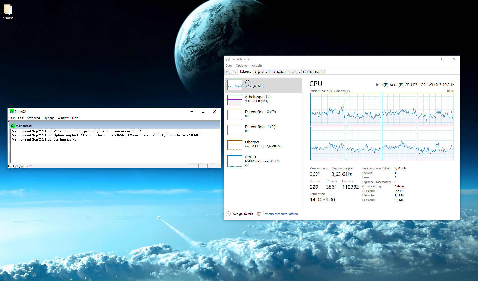Click the Ressourcenmonitor gauge icon
This screenshot has width=478, height=281.
pyautogui.click(x=259, y=214)
